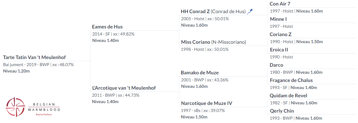This screenshot has width=358, height=123.
Task: Click Niveau 1.20m under Tarte Tatin
Action: click(x=17, y=71)
